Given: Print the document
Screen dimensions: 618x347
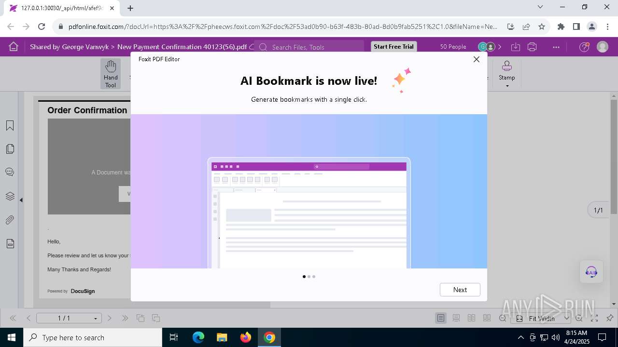Looking at the screenshot, I should [x=532, y=47].
